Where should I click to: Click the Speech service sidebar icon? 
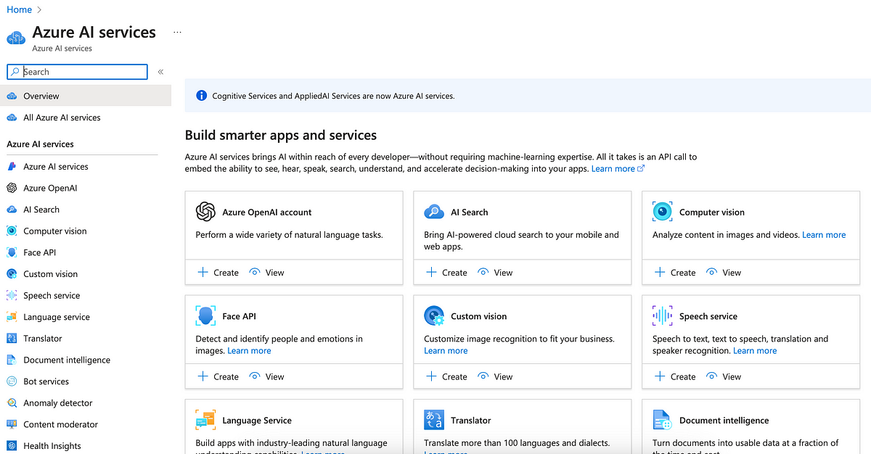pos(12,295)
